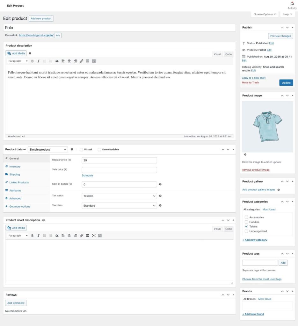Click help icon next to product type dropdown
This screenshot has height=326, width=298.
click(72, 149)
